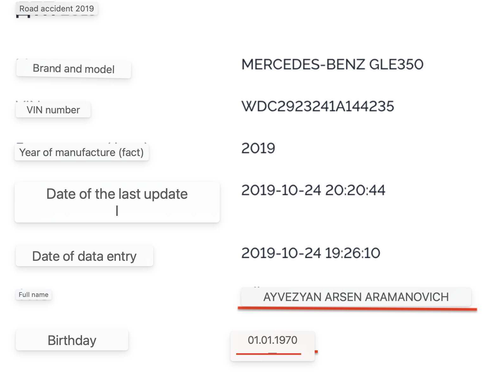Screen dimensions: 499x383
Task: Click the text cursor below the last update label
Action: (x=117, y=211)
